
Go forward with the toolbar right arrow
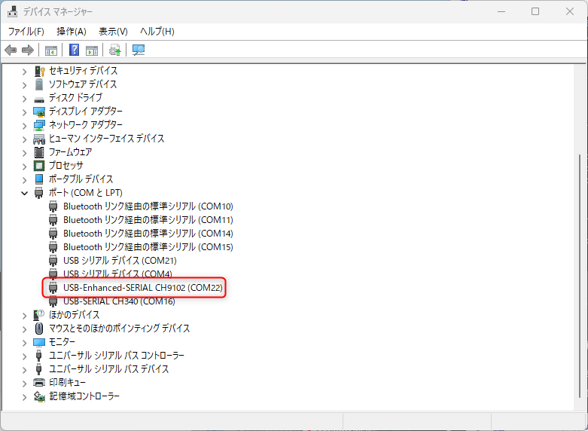(x=28, y=50)
